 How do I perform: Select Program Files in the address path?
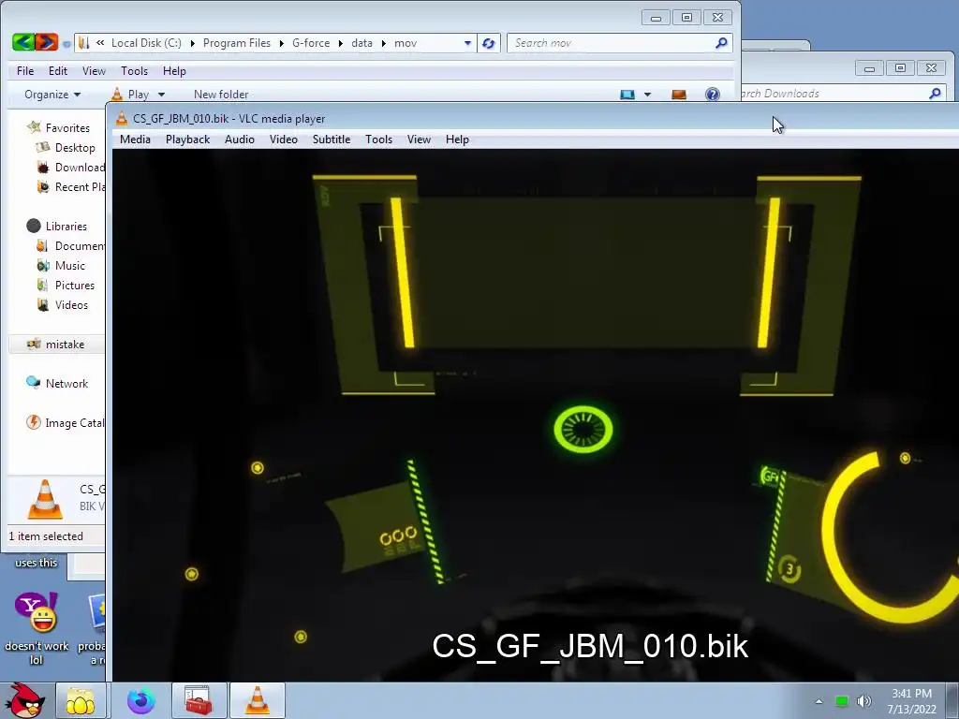coord(237,43)
